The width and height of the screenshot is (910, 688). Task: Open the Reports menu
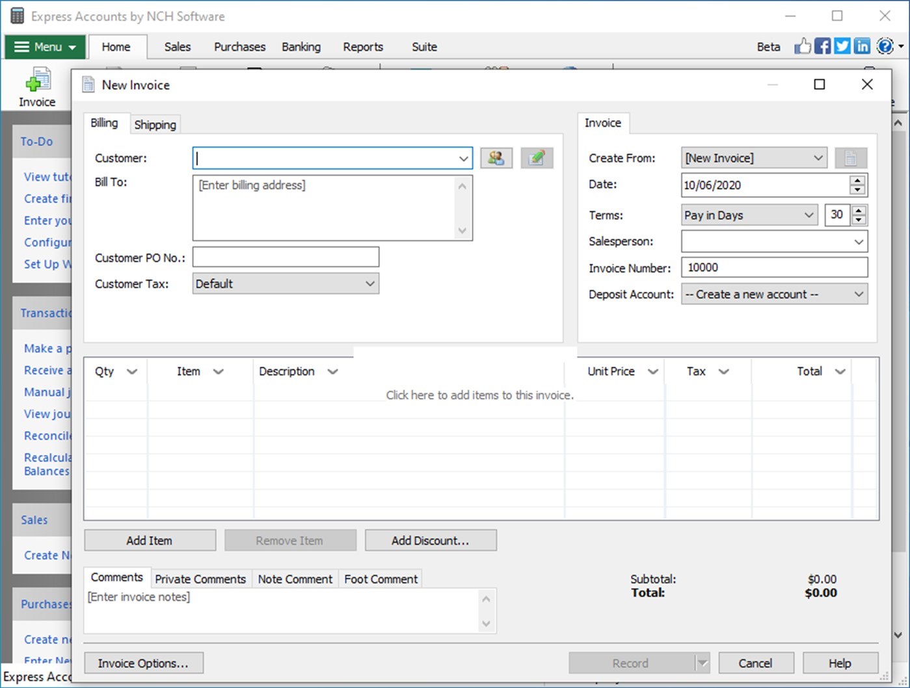coord(362,46)
